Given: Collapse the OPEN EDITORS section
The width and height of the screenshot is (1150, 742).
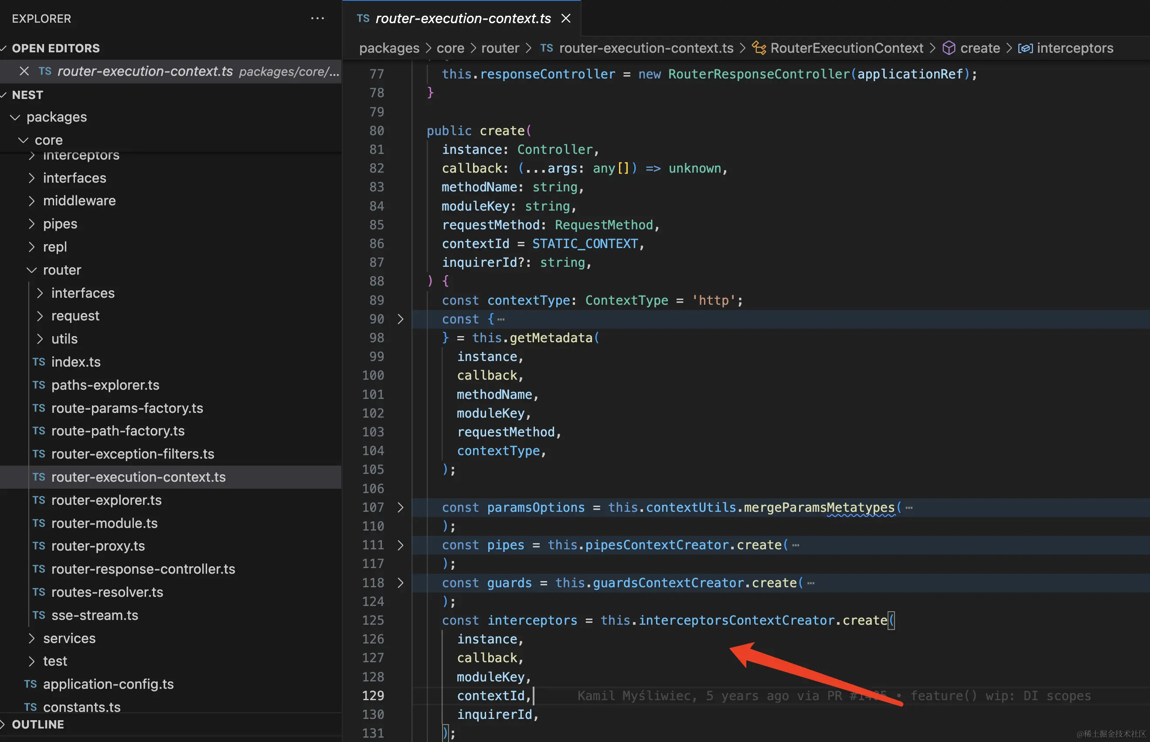Looking at the screenshot, I should [x=4, y=48].
